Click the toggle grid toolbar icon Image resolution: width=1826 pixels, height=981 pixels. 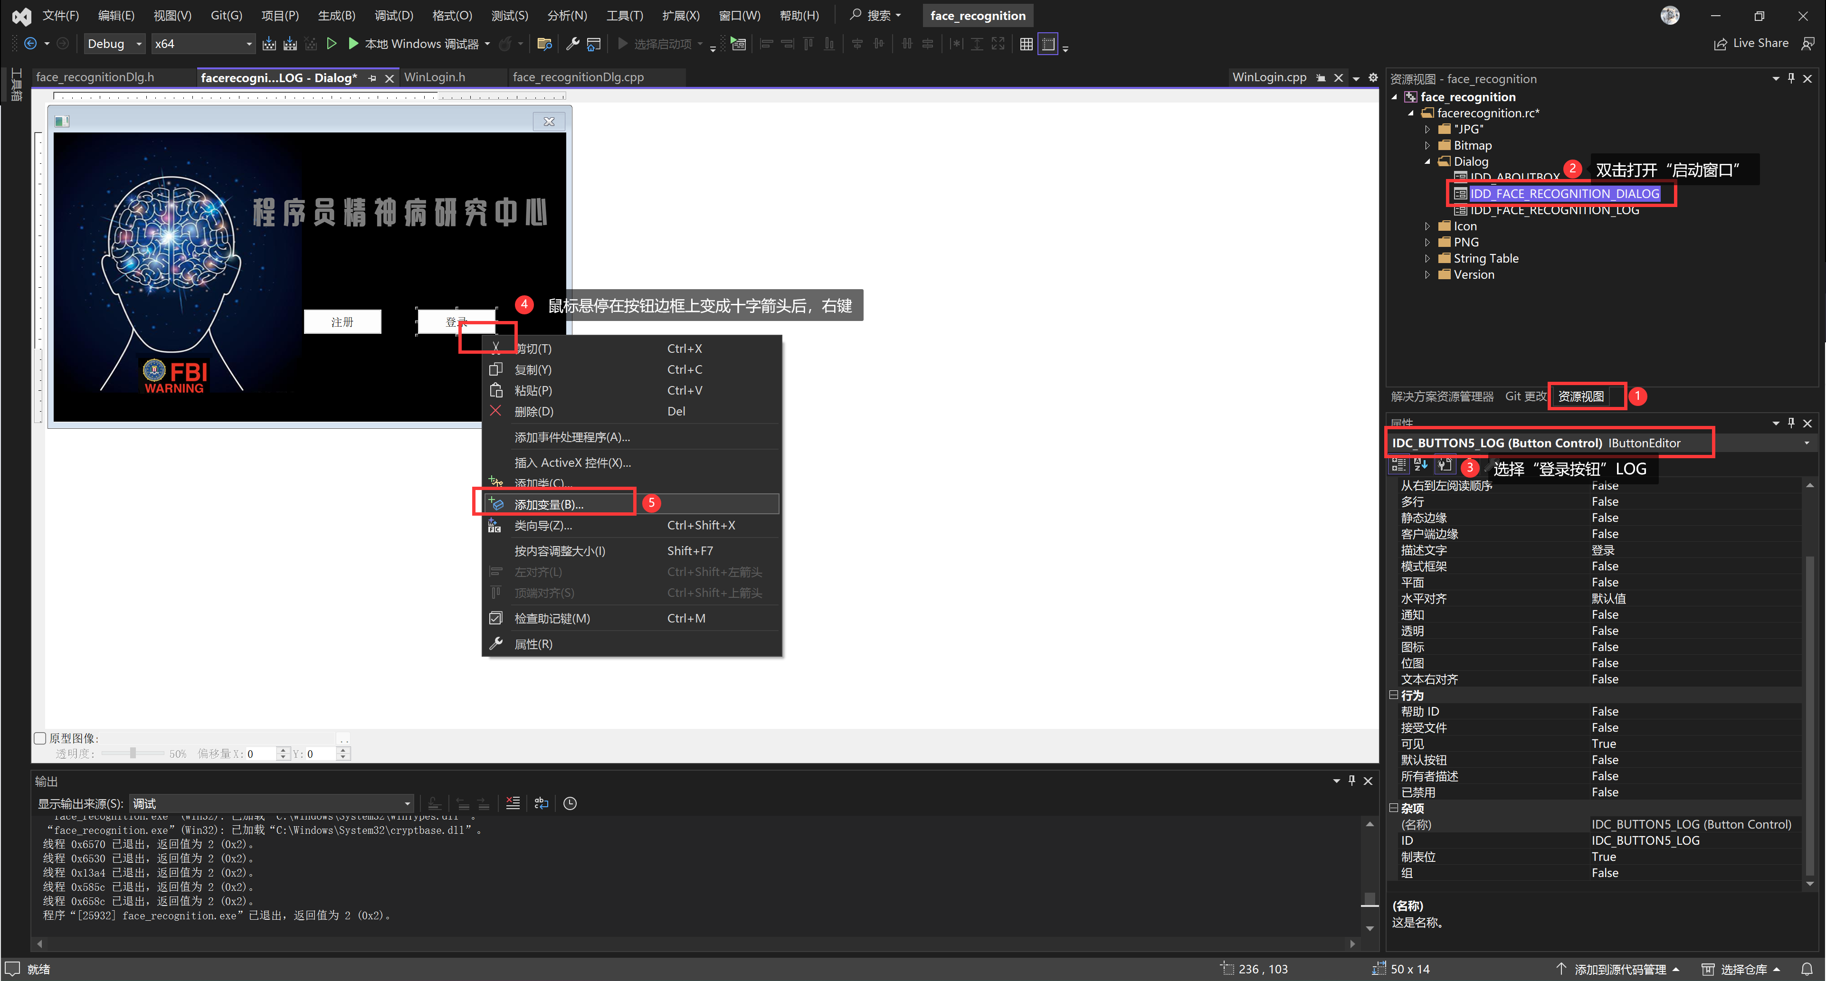tap(1026, 44)
